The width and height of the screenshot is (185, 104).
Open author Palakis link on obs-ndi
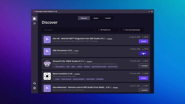110,39
